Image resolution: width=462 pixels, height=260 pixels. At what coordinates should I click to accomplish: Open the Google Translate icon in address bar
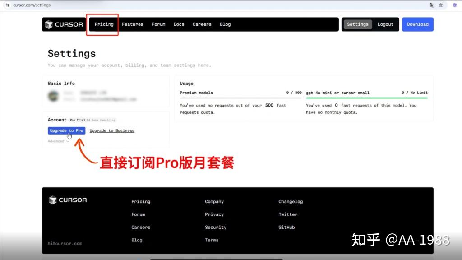pos(431,5)
